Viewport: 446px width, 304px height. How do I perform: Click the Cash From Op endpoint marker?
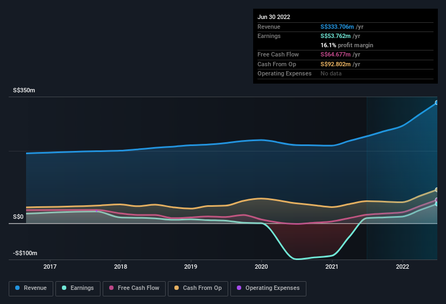437,190
